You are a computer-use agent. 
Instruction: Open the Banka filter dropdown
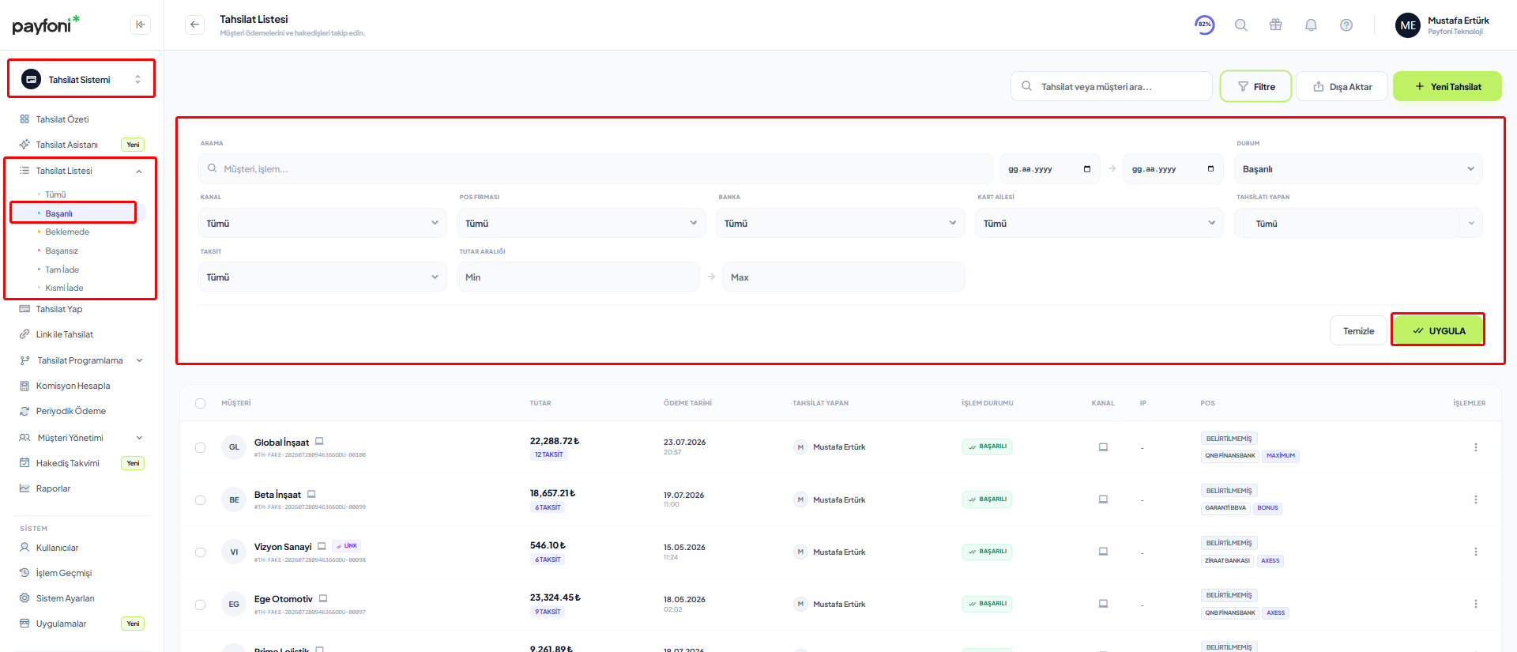841,224
